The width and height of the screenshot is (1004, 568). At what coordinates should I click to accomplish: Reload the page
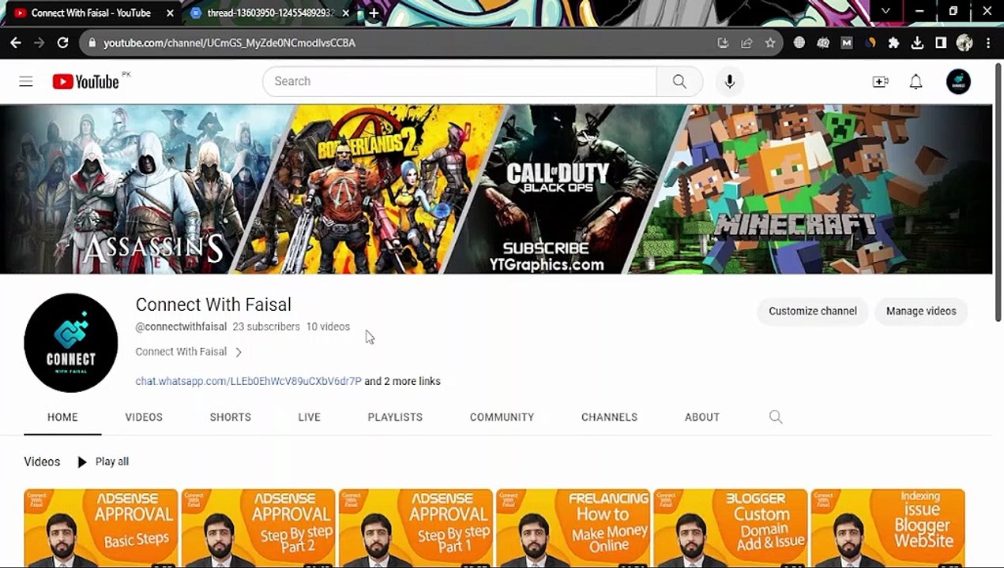click(x=62, y=43)
